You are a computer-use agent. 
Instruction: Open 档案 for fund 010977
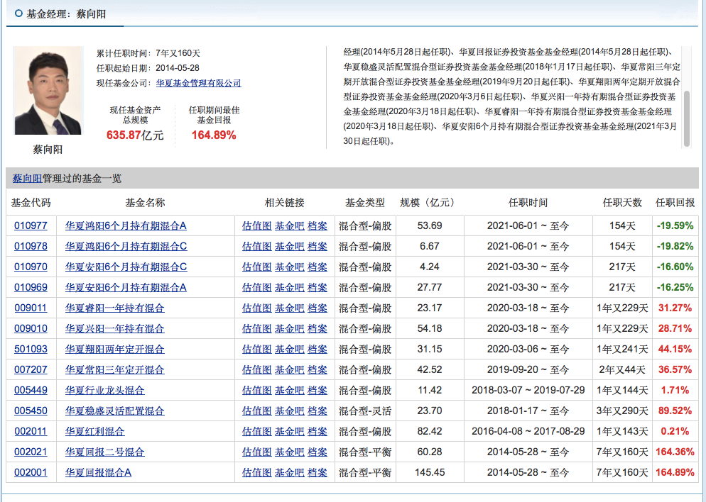click(317, 225)
